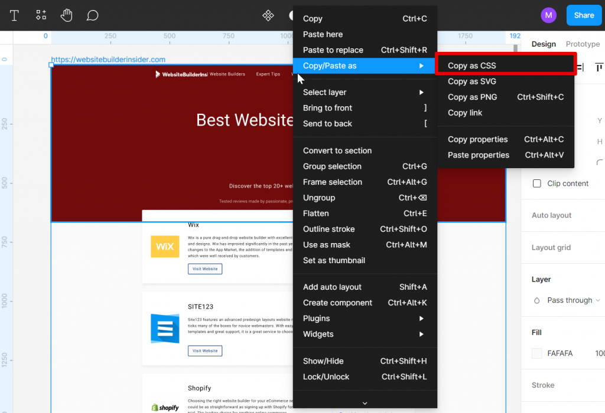Expand the Plugins submenu
Screen dimensions: 605x413
[x=318, y=318]
